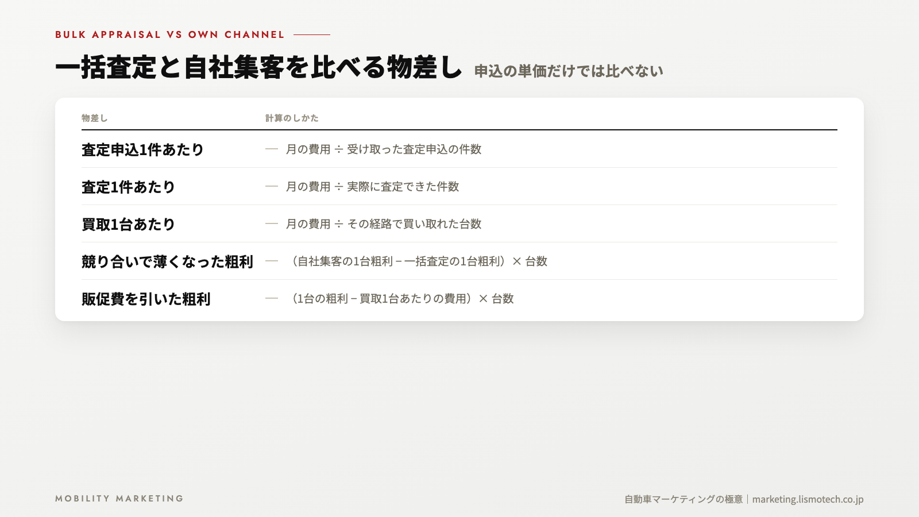Click the column header '計算のしかた'

[292, 118]
